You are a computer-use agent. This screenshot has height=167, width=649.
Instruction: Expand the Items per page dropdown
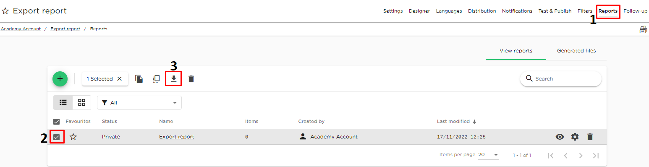489,155
